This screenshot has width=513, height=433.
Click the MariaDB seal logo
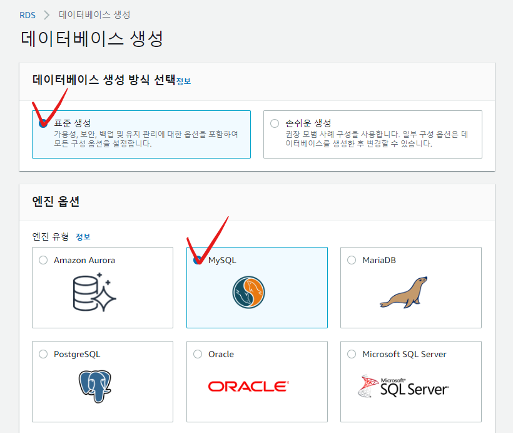click(x=404, y=293)
